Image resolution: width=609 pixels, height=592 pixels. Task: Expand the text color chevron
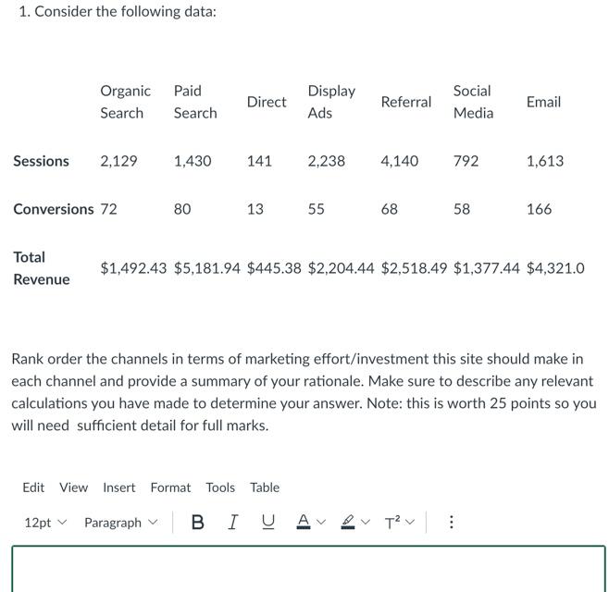pyautogui.click(x=321, y=522)
